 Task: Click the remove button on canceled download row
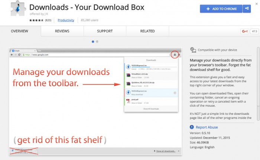click(175, 93)
